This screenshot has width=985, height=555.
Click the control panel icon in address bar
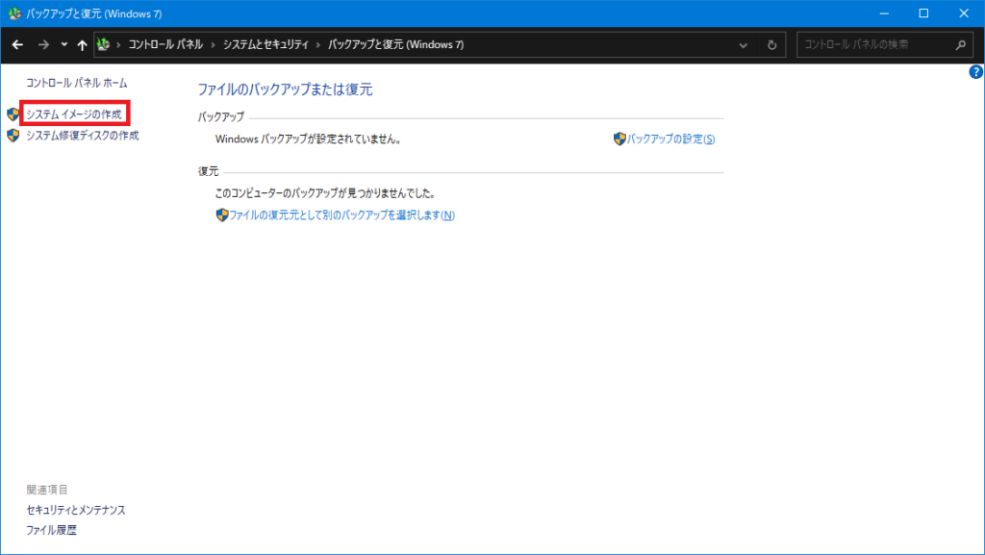103,44
